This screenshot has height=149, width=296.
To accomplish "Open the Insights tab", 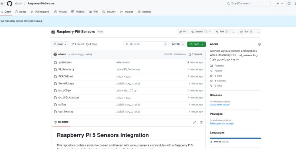I will pos(127,12).
